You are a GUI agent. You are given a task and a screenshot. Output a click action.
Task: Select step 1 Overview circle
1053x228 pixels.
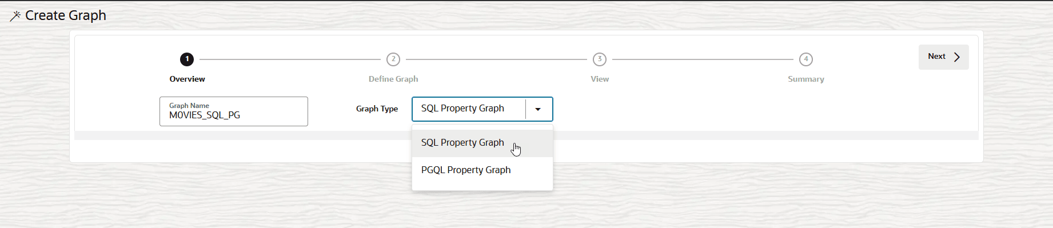[x=187, y=59]
